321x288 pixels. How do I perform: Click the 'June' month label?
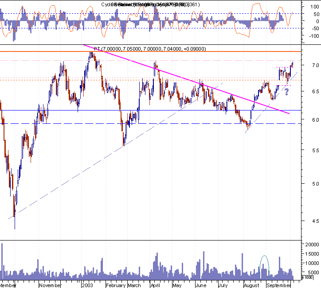pyautogui.click(x=201, y=285)
